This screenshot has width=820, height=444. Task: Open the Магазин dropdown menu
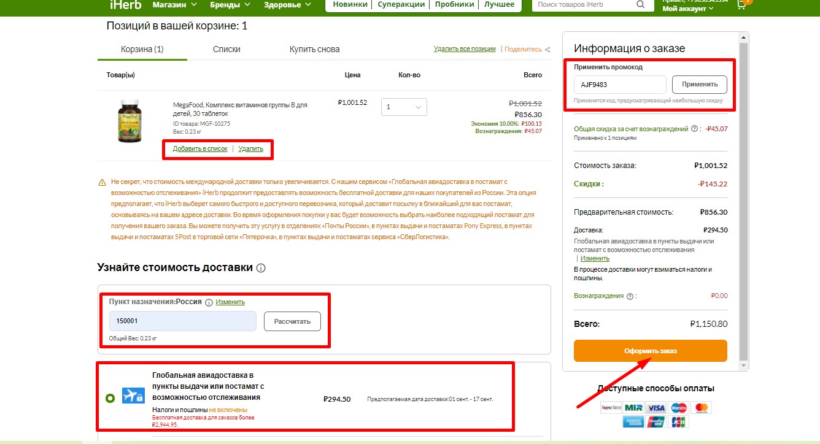tap(175, 4)
